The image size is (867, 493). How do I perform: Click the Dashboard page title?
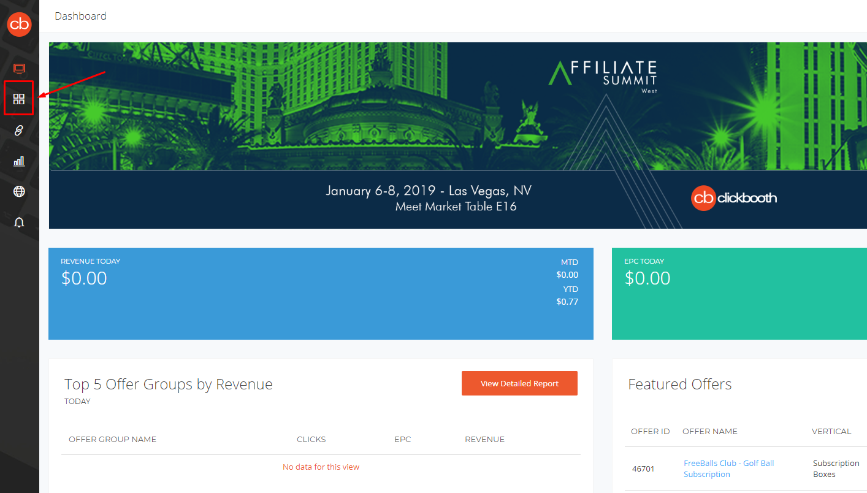(80, 16)
